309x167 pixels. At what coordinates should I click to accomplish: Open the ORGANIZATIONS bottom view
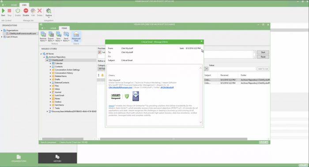tap(19, 158)
